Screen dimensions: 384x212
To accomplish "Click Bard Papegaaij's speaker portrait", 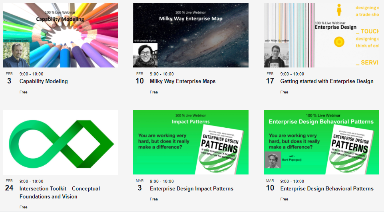I will tap(273, 160).
